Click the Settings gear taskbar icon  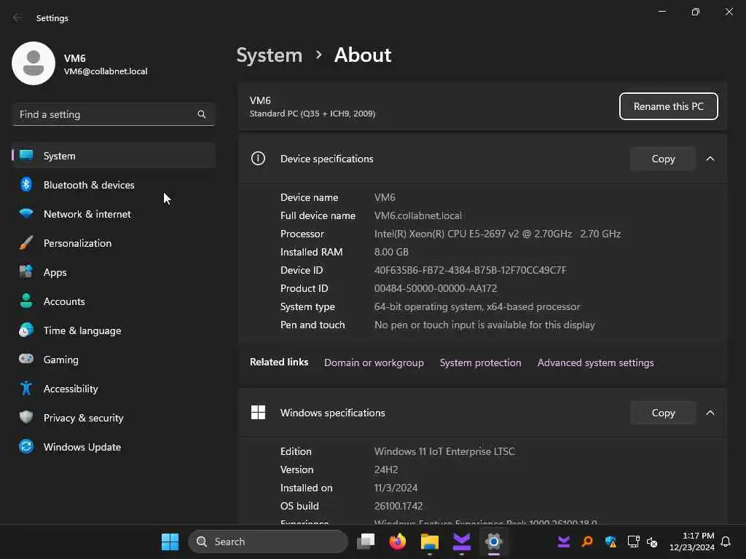coord(493,542)
